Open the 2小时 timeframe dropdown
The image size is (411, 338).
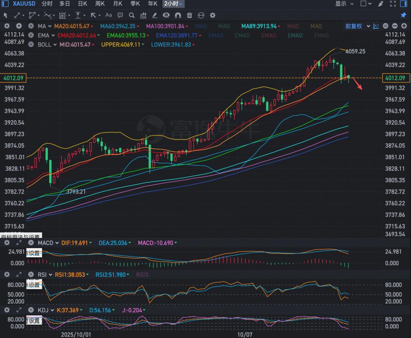point(174,4)
